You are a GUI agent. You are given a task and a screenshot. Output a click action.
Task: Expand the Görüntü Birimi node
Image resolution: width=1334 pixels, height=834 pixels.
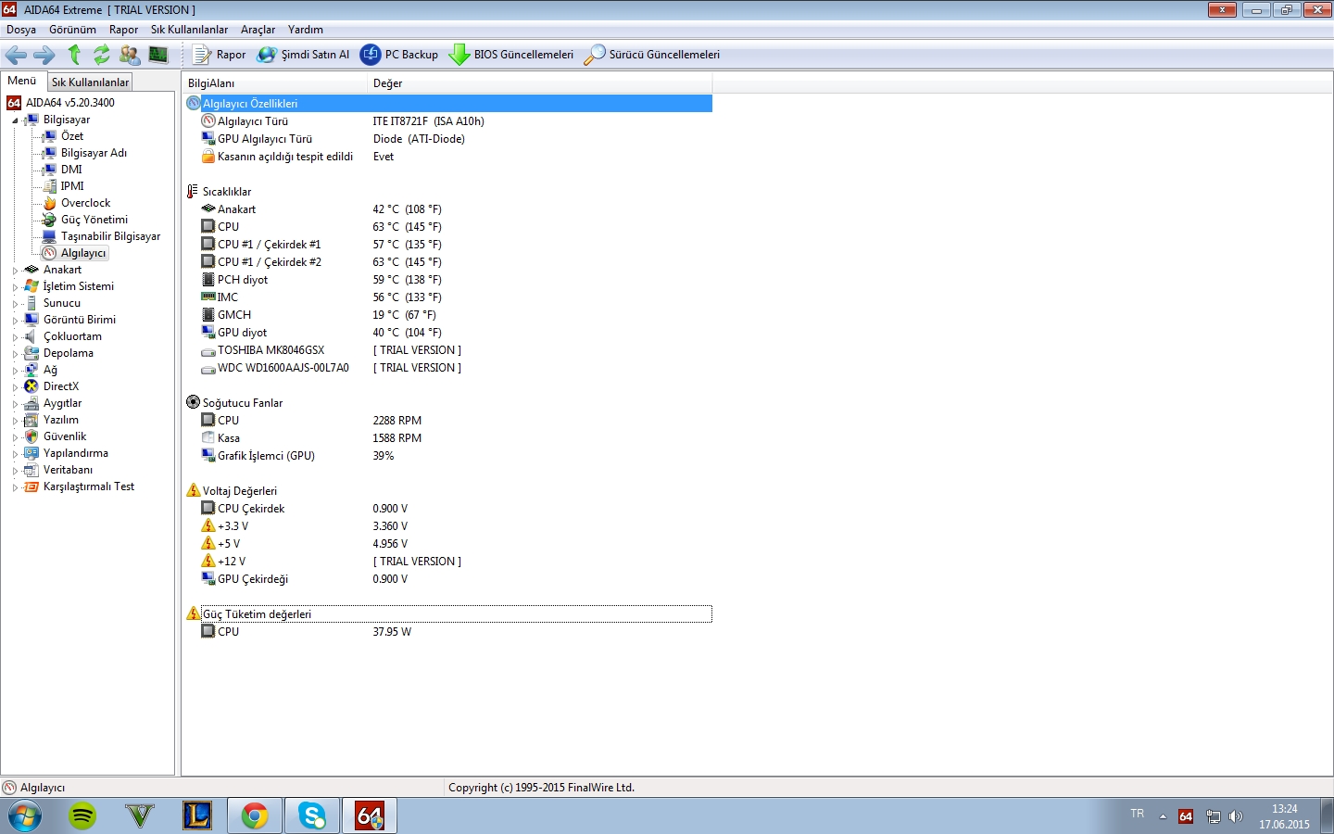15,321
